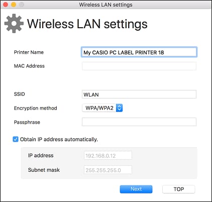This screenshot has width=212, height=202.
Task: Click the MAC Address field
Action: tap(139, 66)
